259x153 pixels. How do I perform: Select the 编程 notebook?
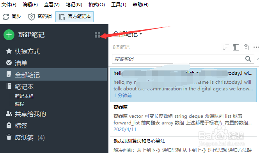pos(20,104)
